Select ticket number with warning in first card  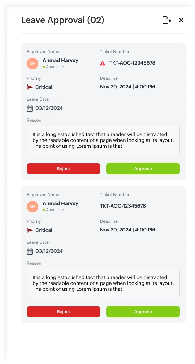coord(132,63)
